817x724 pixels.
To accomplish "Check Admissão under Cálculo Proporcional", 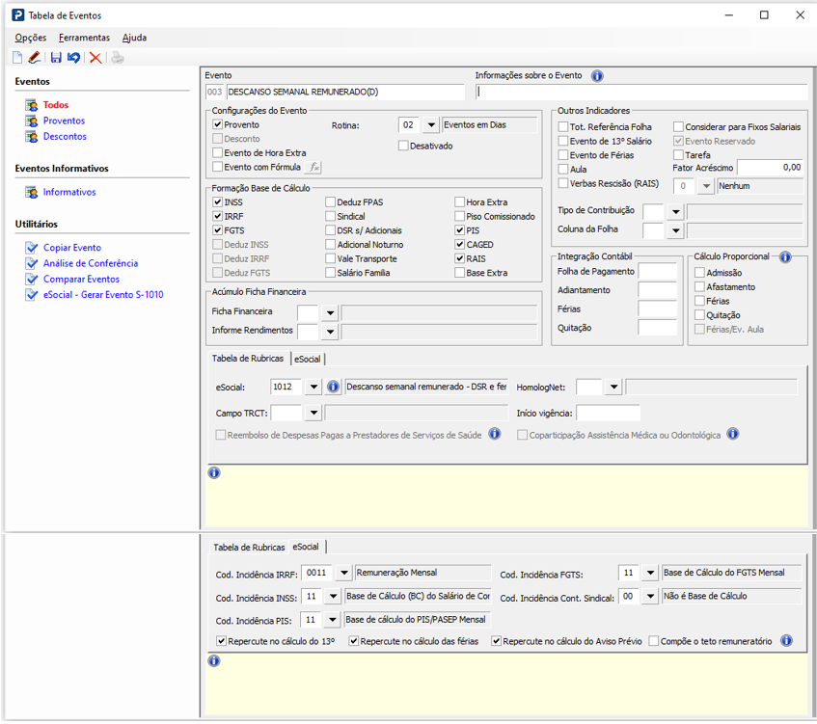I will tap(699, 273).
